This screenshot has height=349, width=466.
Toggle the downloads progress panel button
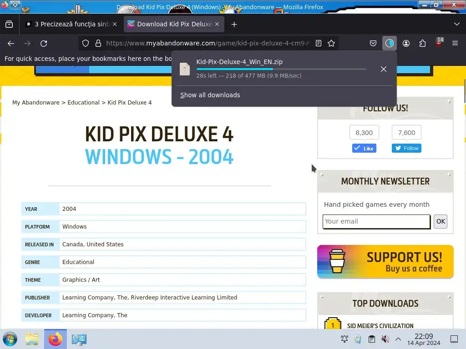pyautogui.click(x=390, y=43)
